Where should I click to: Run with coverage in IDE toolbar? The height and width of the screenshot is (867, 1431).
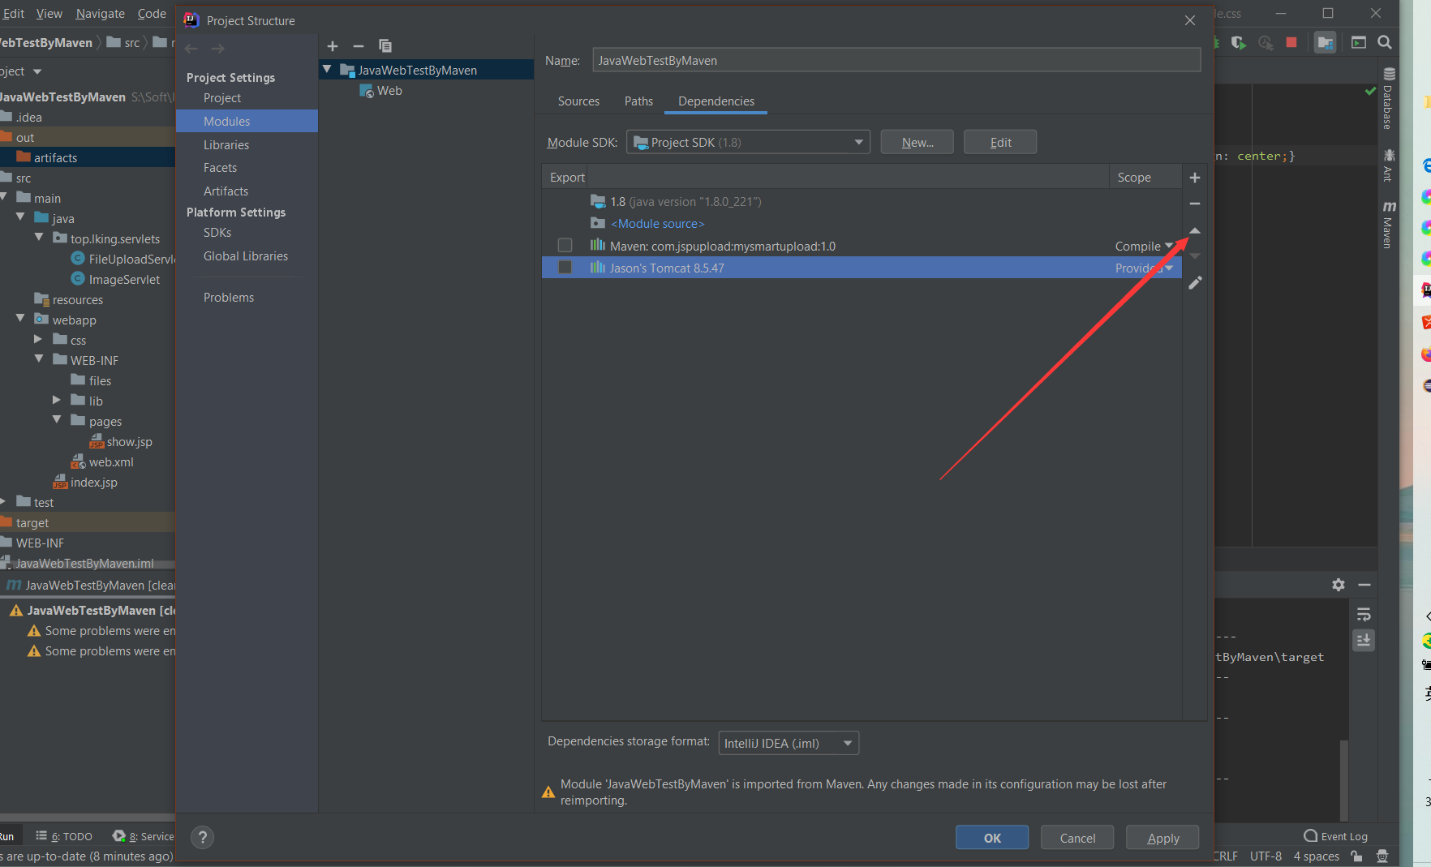tap(1238, 42)
